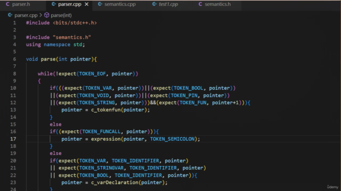Click opening brace on line 9
The image size is (341, 191).
tap(39, 81)
